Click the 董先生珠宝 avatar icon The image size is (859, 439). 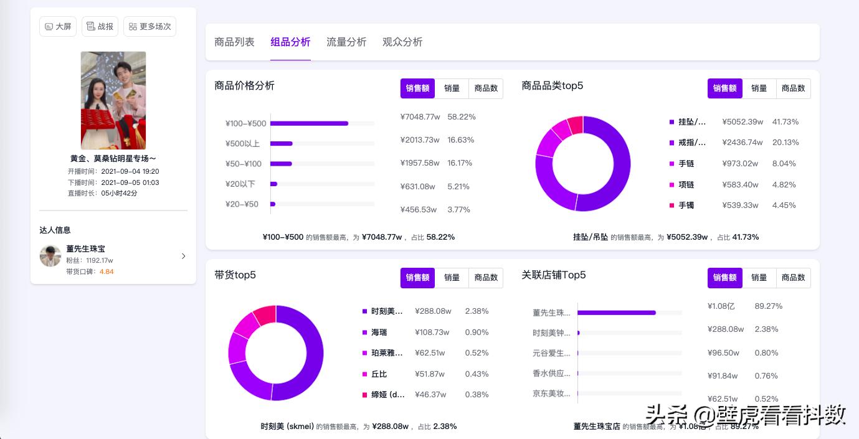(50, 256)
